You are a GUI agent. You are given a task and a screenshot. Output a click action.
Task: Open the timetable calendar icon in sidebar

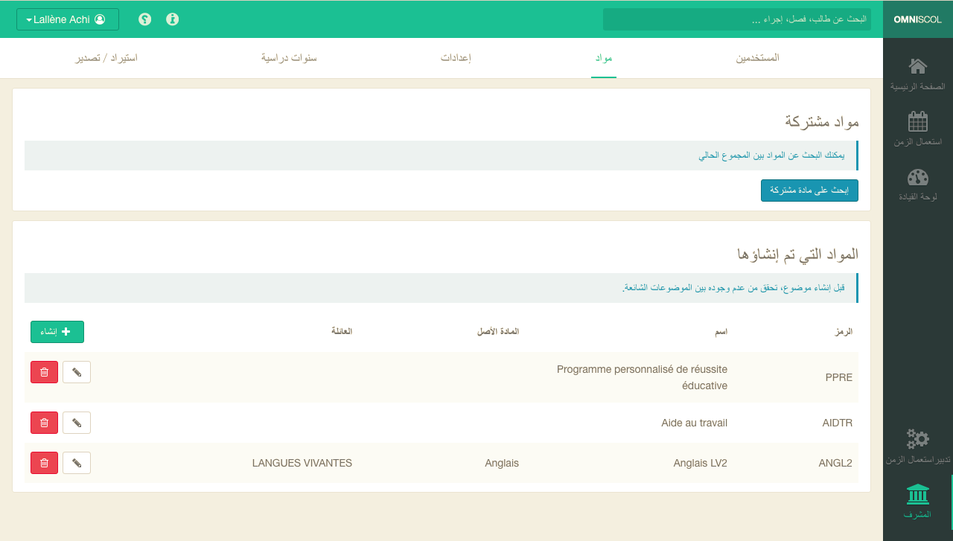pos(917,122)
